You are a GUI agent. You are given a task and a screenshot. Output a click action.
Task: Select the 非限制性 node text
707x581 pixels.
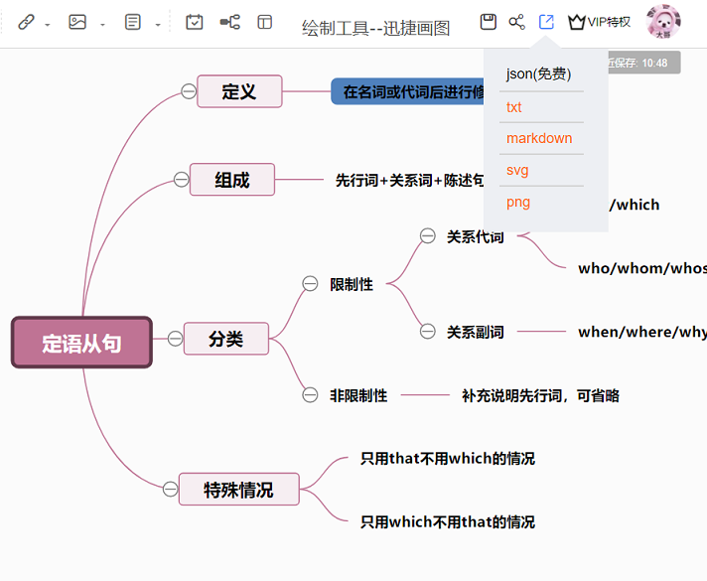pos(358,395)
